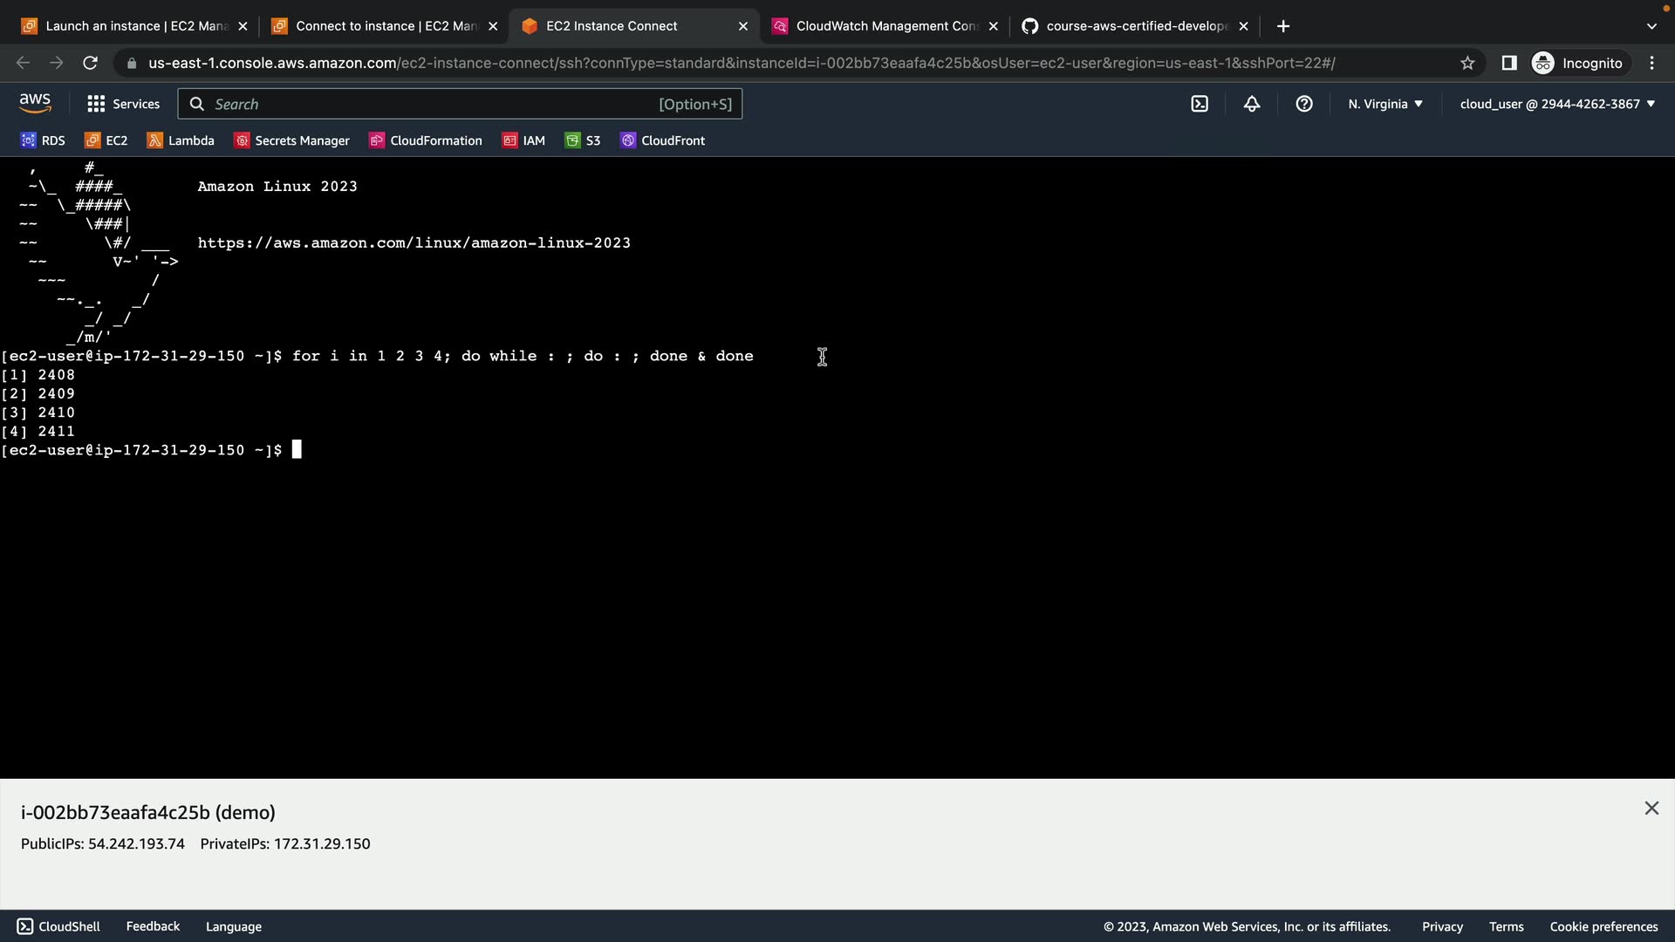Image resolution: width=1675 pixels, height=942 pixels.
Task: Open the Services grid menu
Action: (x=123, y=104)
